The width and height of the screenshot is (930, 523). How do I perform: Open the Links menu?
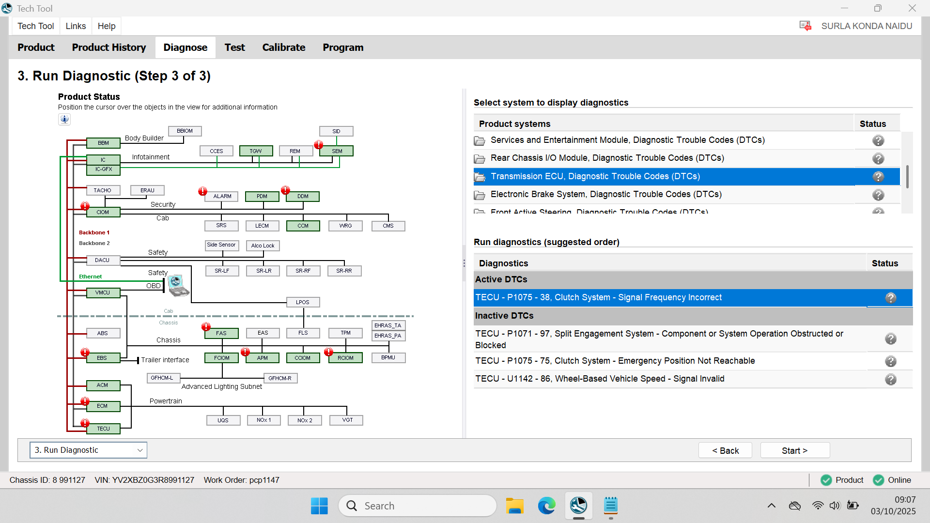point(76,26)
